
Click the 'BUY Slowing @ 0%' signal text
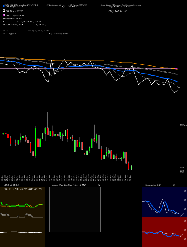[x=59, y=34]
